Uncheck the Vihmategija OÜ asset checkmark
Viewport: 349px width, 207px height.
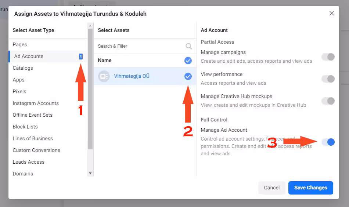188,76
